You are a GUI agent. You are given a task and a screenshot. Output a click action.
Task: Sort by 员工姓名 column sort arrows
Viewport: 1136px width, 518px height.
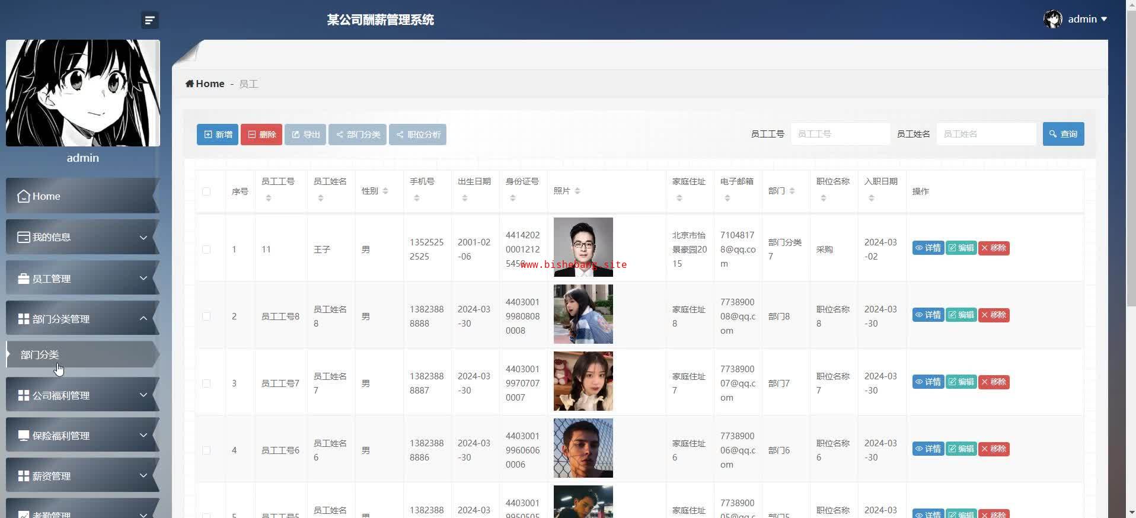[x=321, y=198]
